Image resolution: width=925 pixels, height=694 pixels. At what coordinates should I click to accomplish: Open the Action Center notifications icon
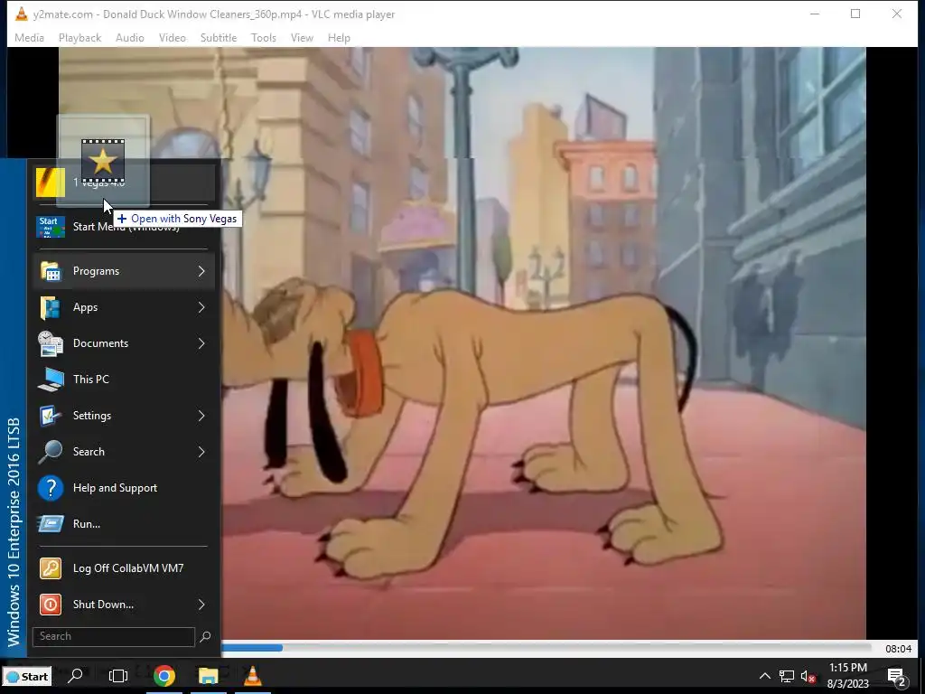coord(896,677)
